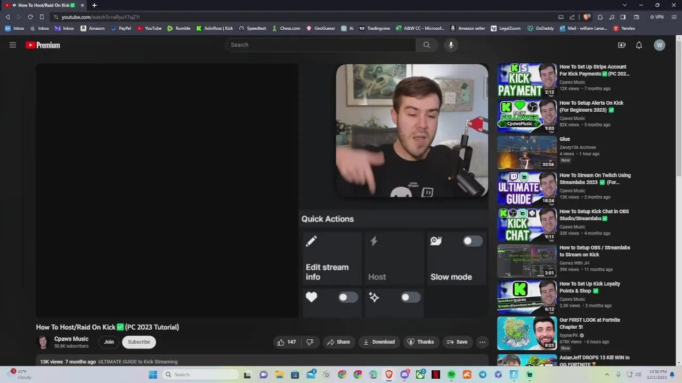Screen dimensions: 682x383
Task: Open Kick Loyalty Points & Shop video title
Action: click(x=590, y=287)
